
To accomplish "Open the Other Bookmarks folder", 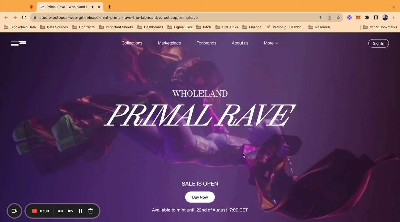I will click(x=380, y=27).
